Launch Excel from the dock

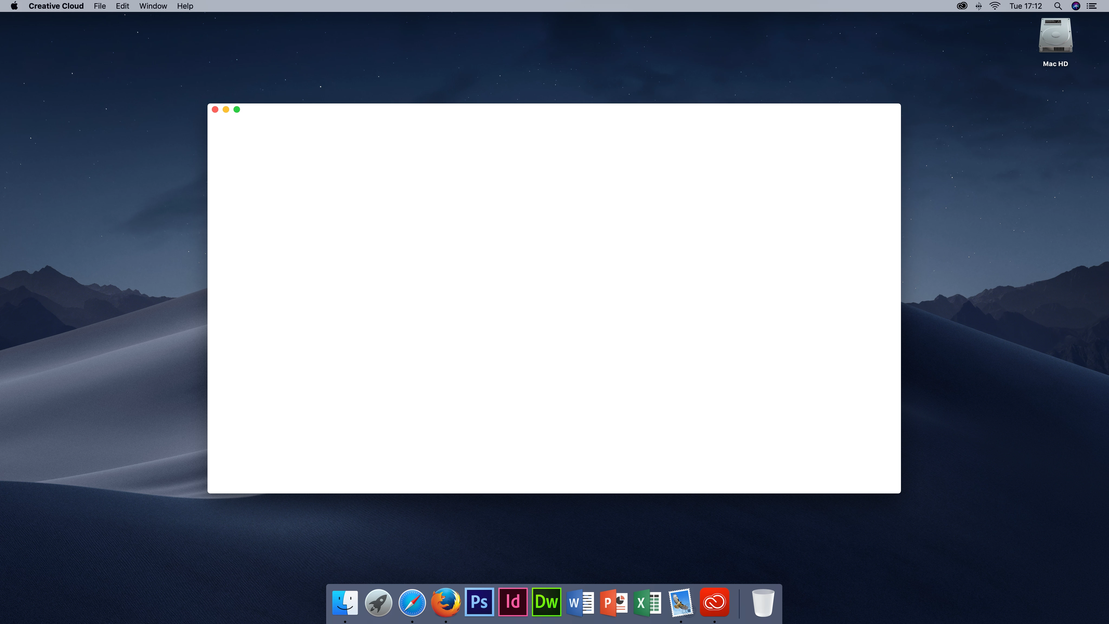(647, 602)
